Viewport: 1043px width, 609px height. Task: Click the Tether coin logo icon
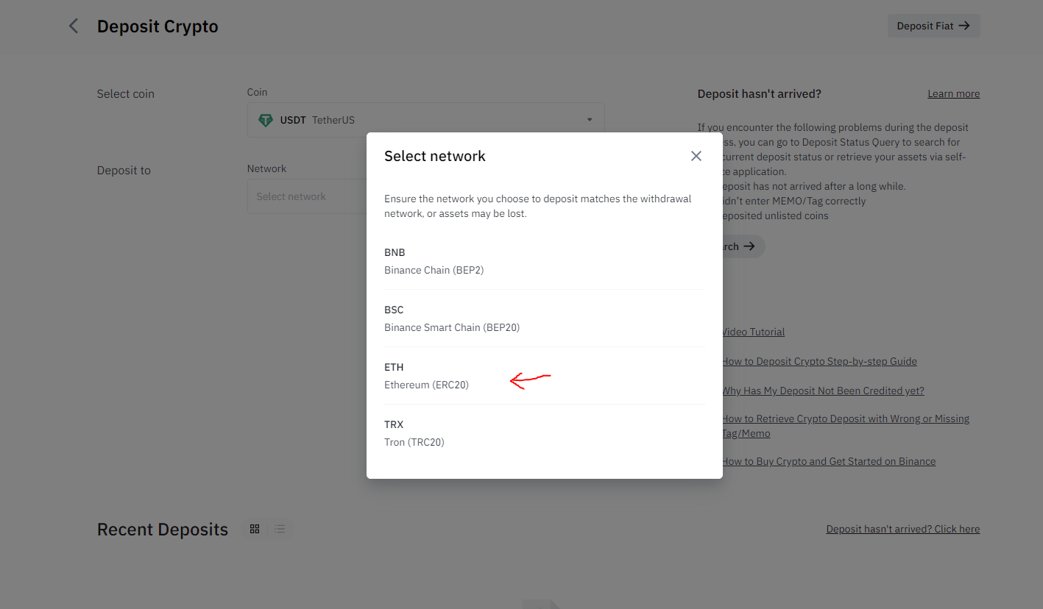(x=265, y=120)
